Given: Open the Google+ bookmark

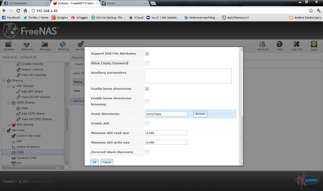Looking at the screenshot, I should [60, 18].
